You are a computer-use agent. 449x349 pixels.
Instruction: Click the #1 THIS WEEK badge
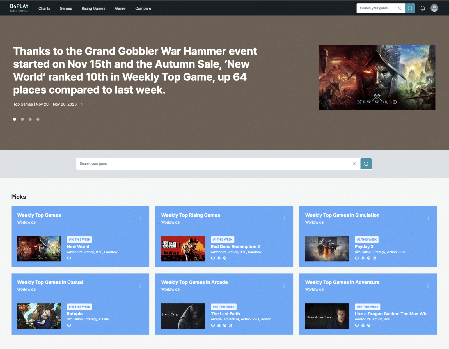pyautogui.click(x=223, y=239)
